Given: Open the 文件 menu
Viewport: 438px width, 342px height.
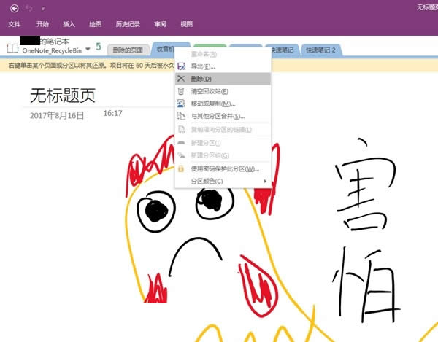Looking at the screenshot, I should coord(15,24).
